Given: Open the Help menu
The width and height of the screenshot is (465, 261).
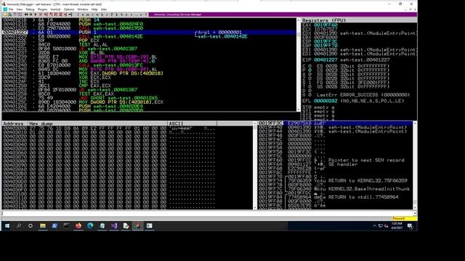Looking at the screenshot, I should (94, 9).
